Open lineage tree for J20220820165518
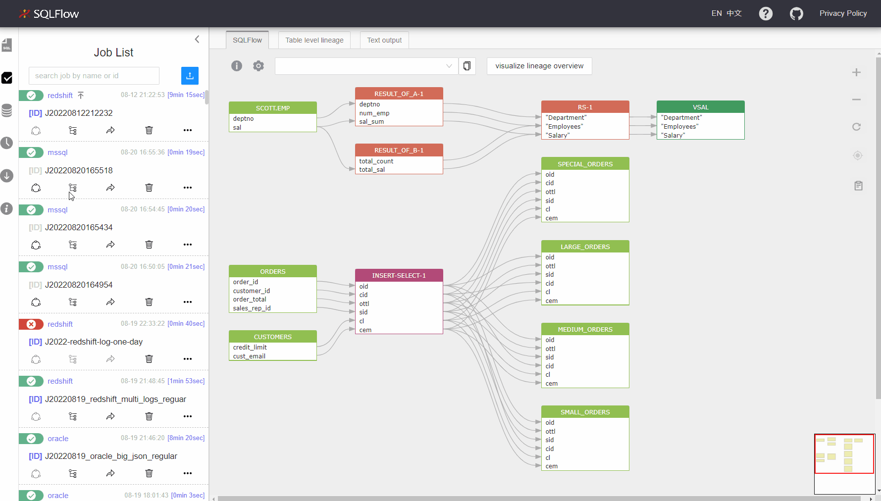The height and width of the screenshot is (501, 881). click(73, 188)
